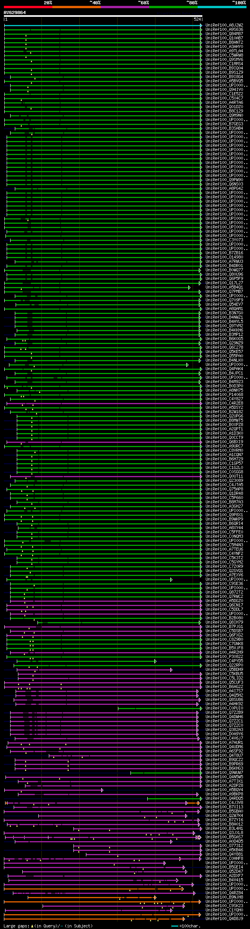Click the orange segment on the UniRef100_C4J3V8 row
Viewport: 250px width, 929px height.
(193, 803)
